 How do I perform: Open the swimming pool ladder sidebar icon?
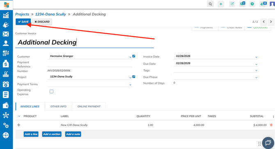(x=6, y=74)
